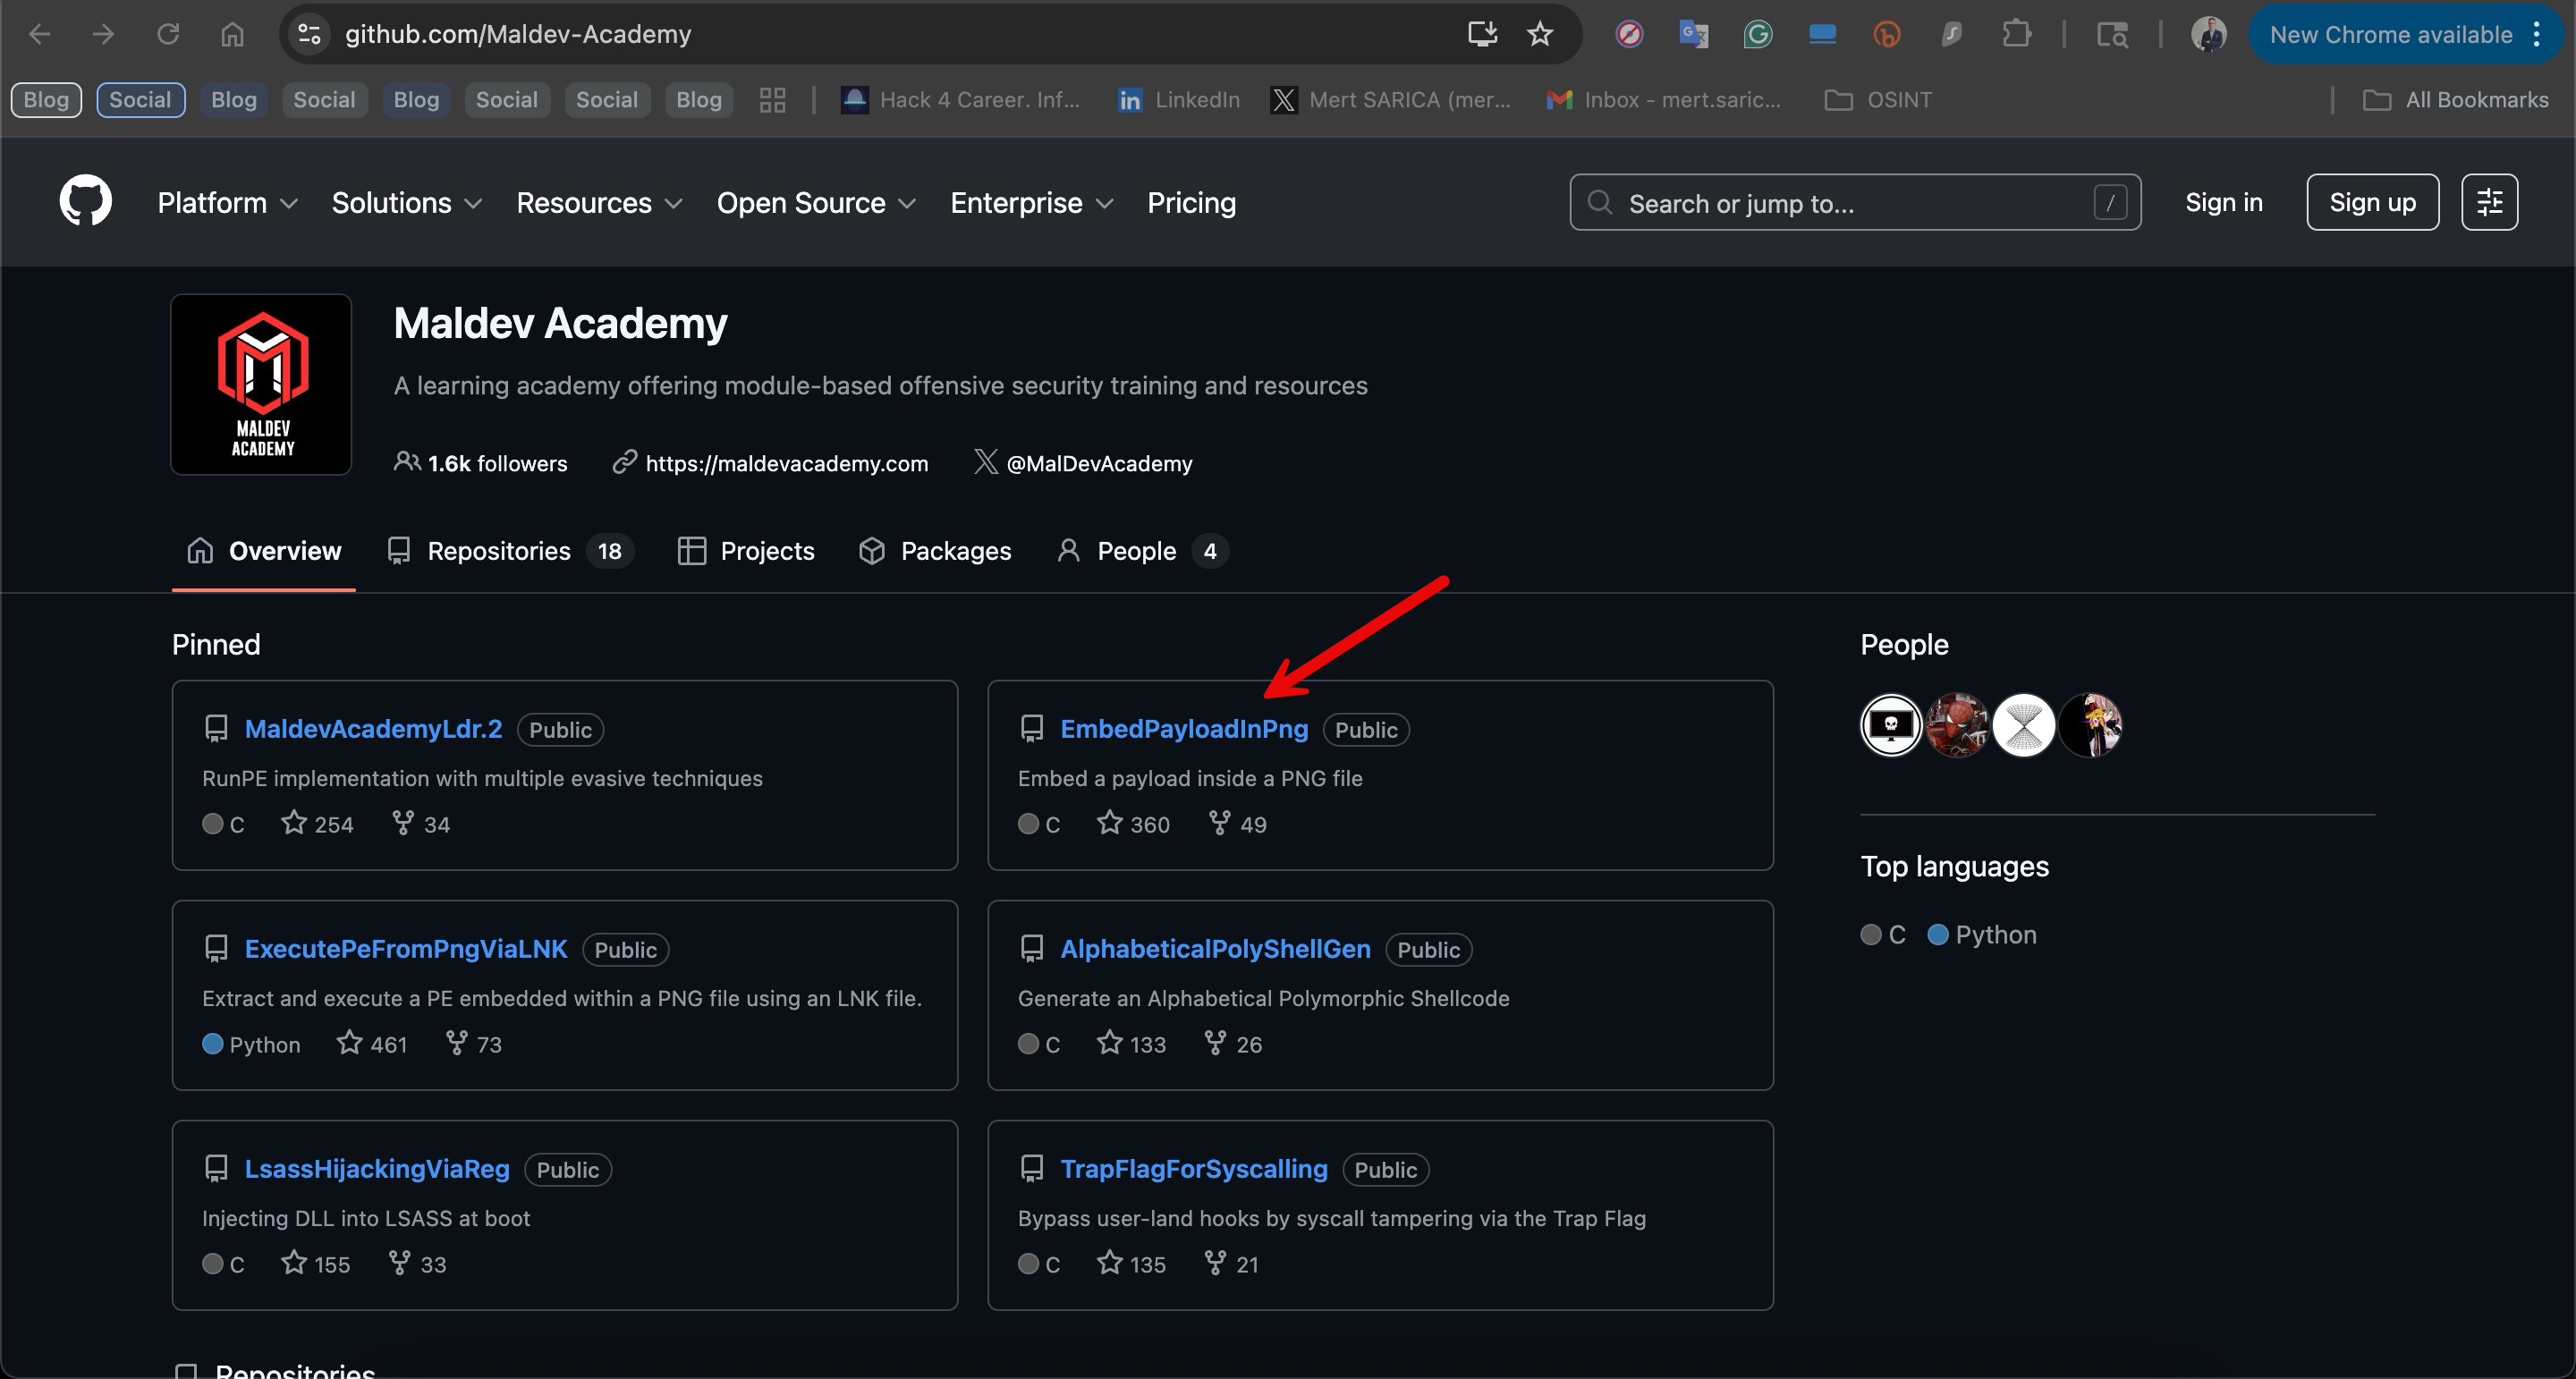Filter by Python in Top languages
This screenshot has width=2576, height=1379.
[1982, 934]
